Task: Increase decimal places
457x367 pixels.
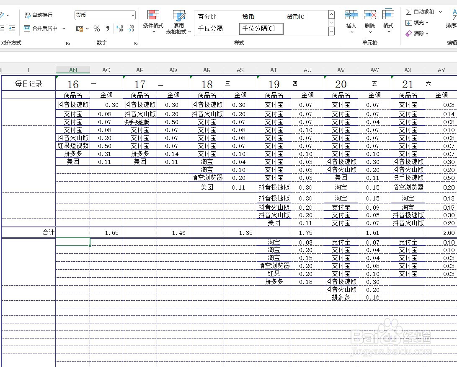Action: 119,29
